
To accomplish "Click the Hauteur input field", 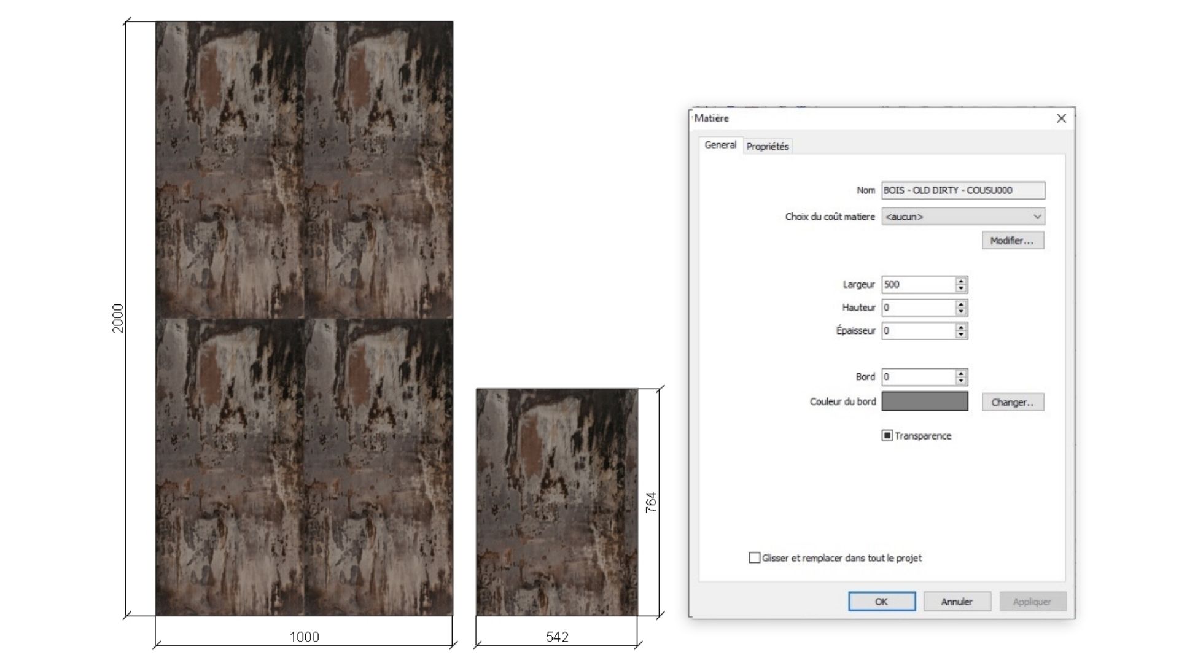I will click(917, 308).
